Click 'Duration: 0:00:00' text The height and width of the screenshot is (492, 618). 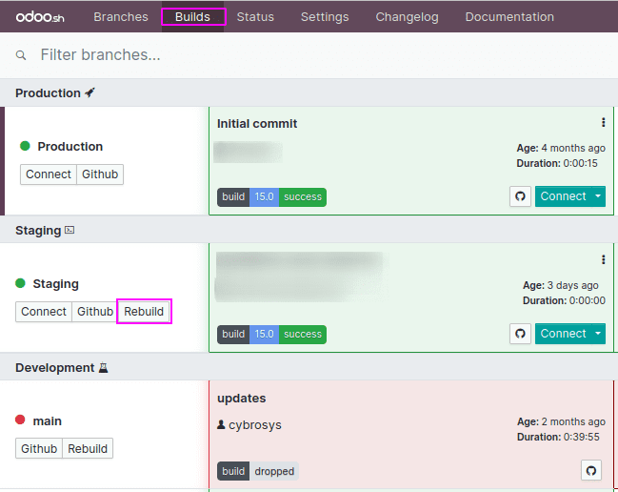564,300
